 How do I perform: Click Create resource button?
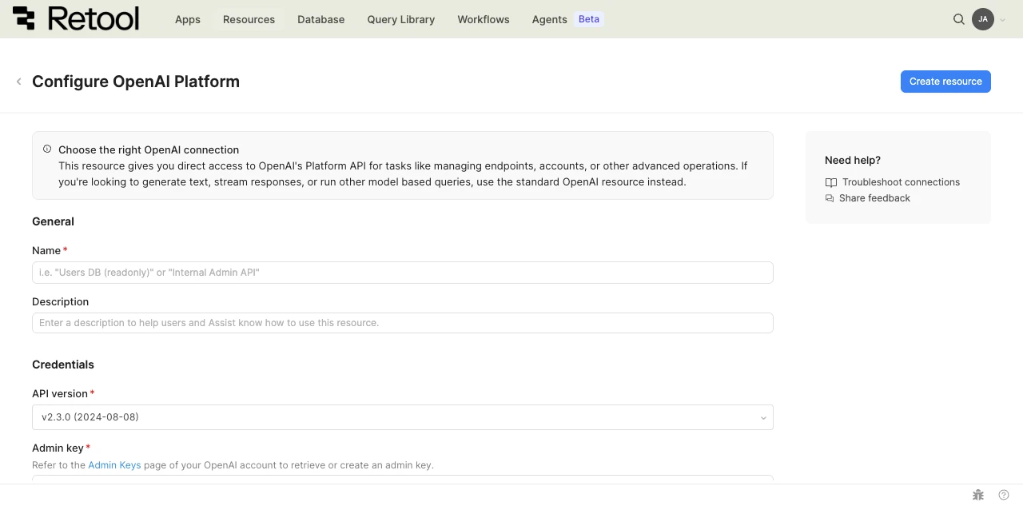(945, 82)
